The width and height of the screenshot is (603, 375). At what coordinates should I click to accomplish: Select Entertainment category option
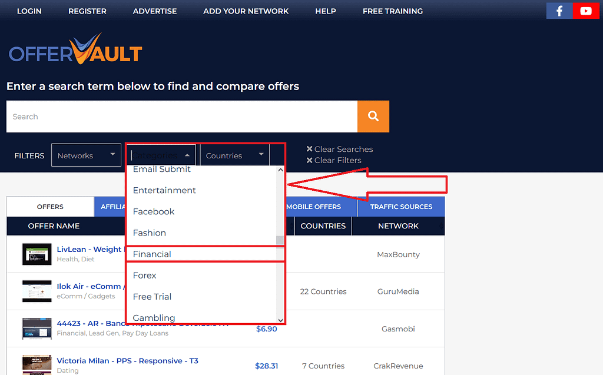pos(164,190)
